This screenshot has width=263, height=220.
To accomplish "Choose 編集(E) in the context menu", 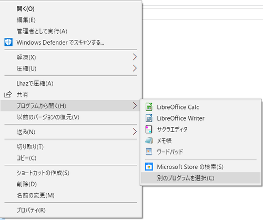I will tap(70, 20).
